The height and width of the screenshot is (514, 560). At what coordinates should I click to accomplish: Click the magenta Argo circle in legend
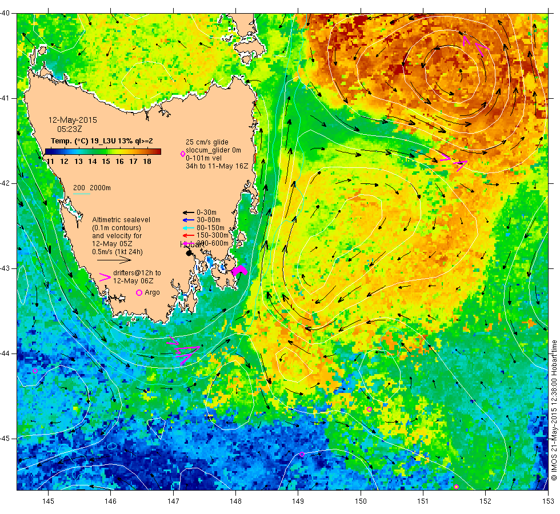pos(139,292)
